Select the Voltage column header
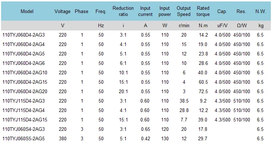Viewport: 273px width, 145px height. point(63,11)
